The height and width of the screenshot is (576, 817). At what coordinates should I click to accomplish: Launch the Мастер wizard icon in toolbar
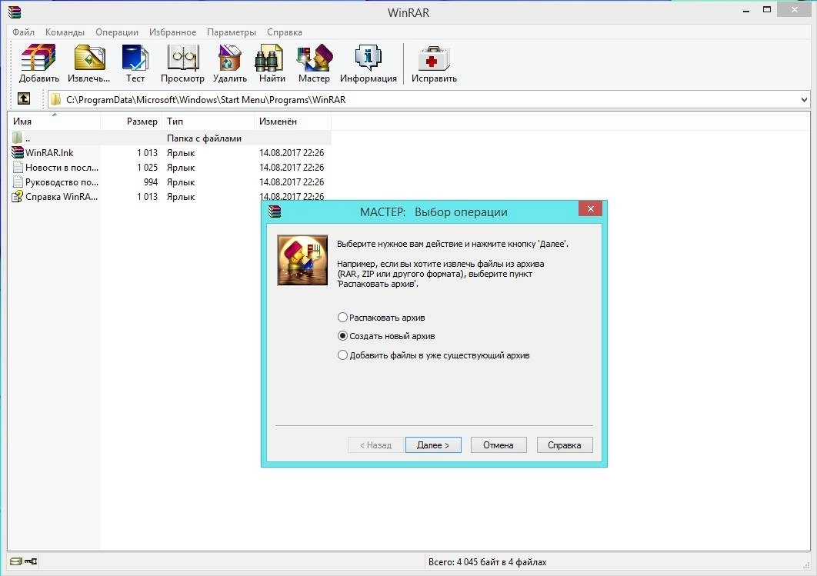[314, 63]
